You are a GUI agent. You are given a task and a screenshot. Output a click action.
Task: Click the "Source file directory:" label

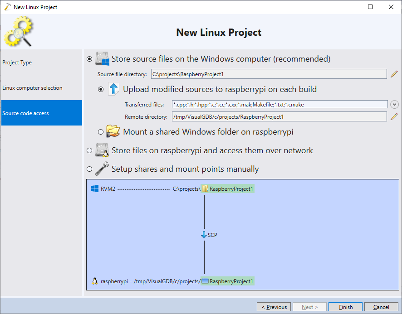pos(122,74)
